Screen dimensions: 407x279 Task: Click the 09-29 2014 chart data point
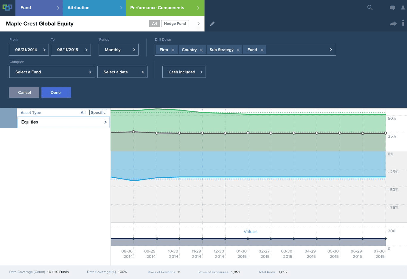pos(157,133)
